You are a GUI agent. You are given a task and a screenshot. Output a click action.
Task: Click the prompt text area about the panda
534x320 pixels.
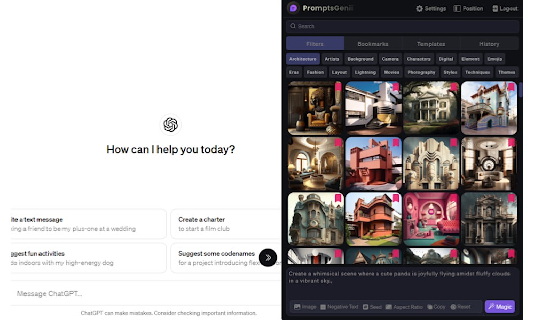click(x=403, y=282)
